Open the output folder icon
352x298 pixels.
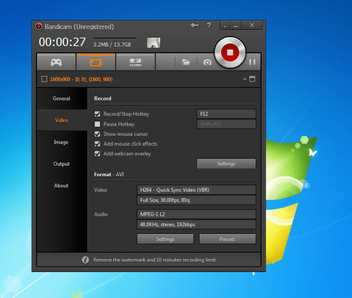tap(186, 62)
